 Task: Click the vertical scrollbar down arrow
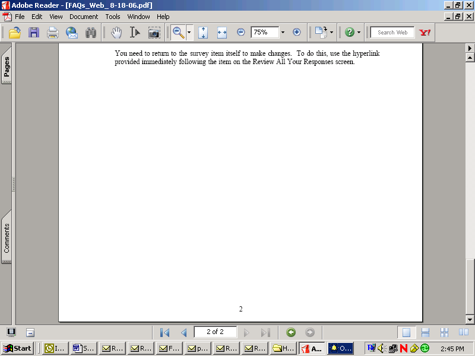(470, 319)
